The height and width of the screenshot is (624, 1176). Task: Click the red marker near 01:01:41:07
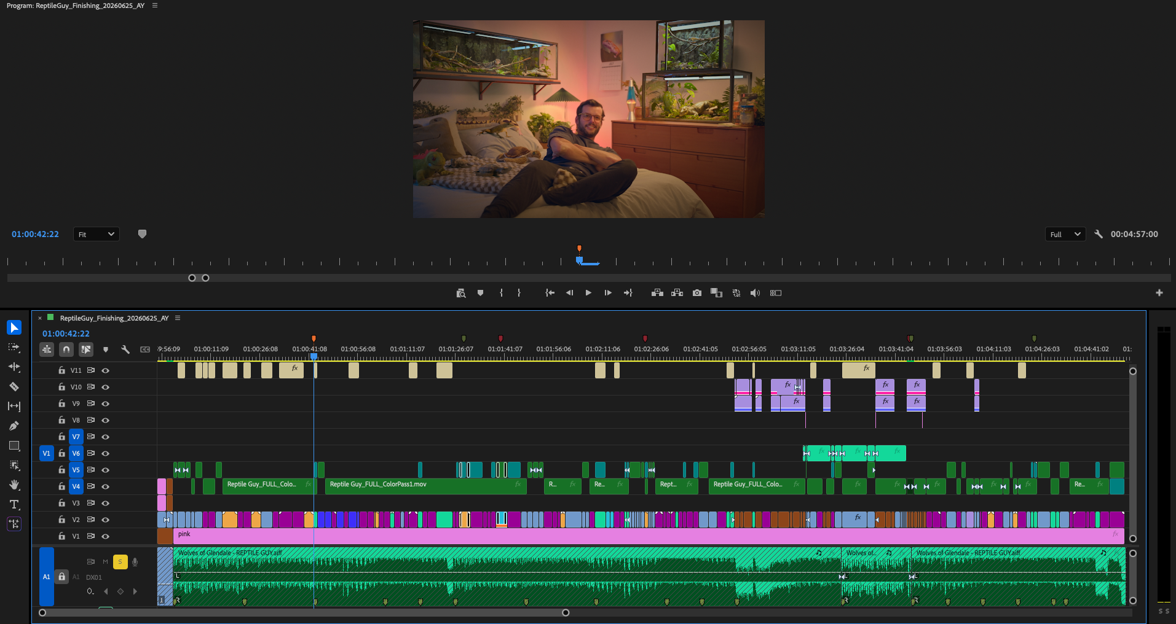click(500, 338)
